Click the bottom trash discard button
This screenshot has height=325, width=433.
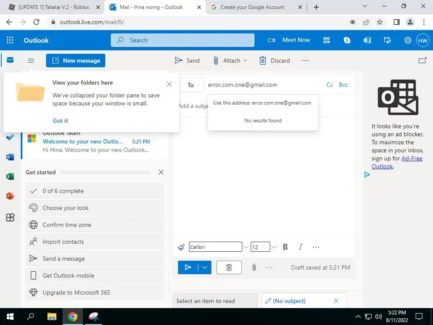[x=229, y=267]
